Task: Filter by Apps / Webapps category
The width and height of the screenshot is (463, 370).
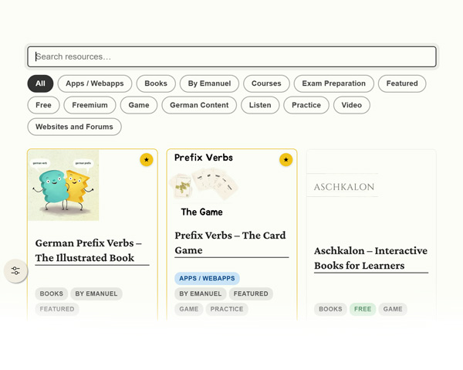Action: 95,83
